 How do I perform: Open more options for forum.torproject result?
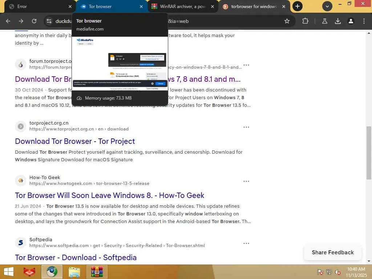click(246, 65)
